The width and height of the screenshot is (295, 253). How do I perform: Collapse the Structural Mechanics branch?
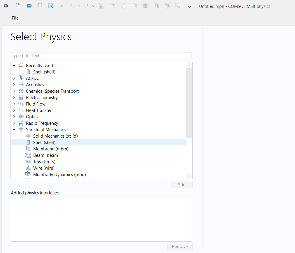tap(14, 130)
